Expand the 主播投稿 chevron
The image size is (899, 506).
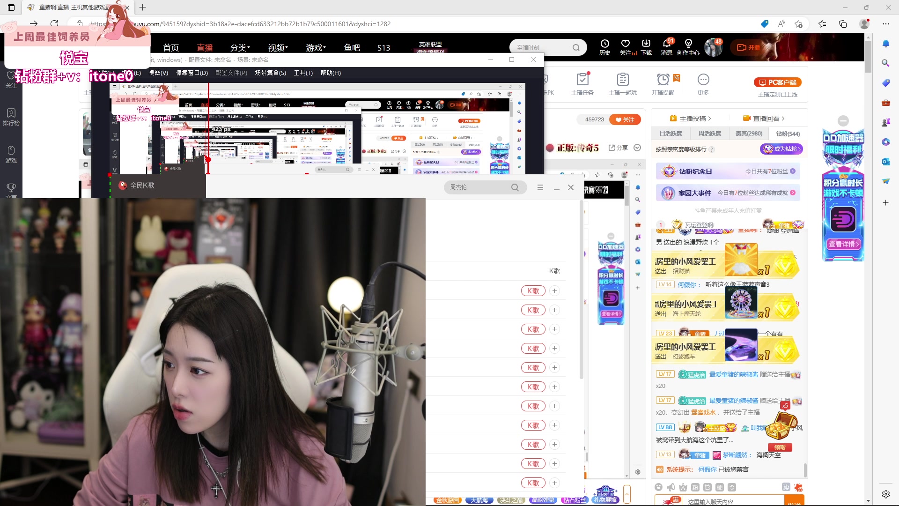click(710, 119)
